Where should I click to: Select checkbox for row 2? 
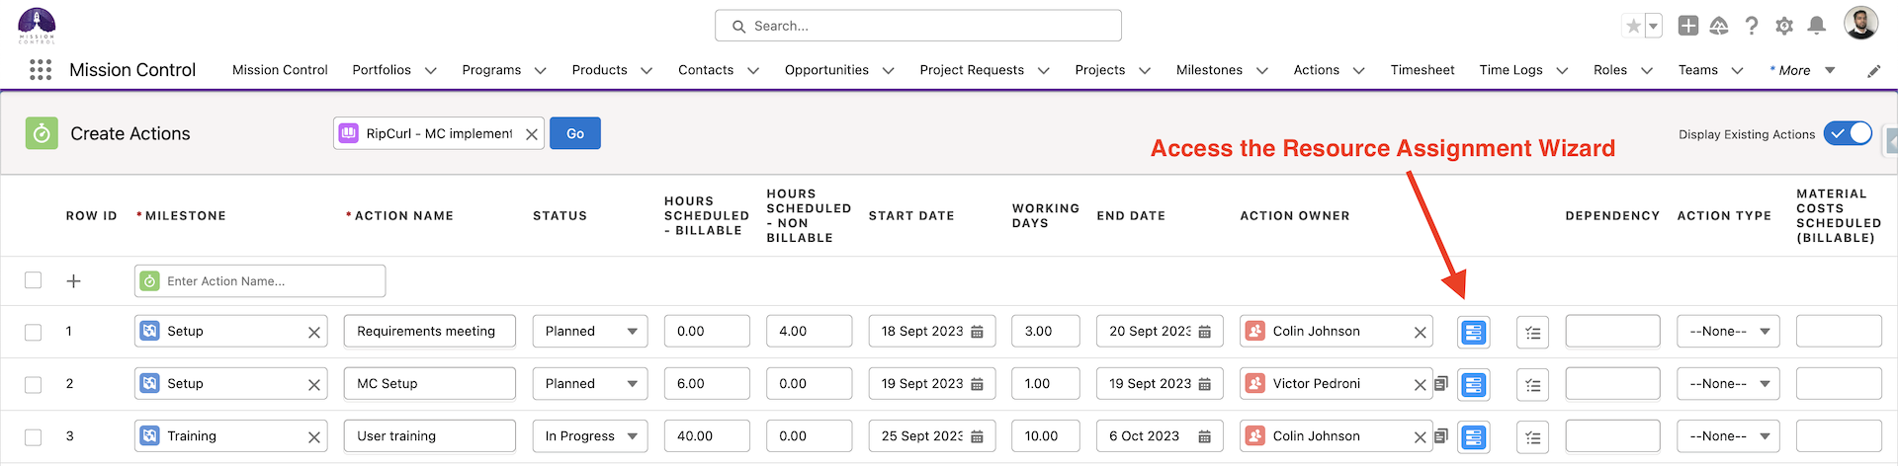point(34,385)
